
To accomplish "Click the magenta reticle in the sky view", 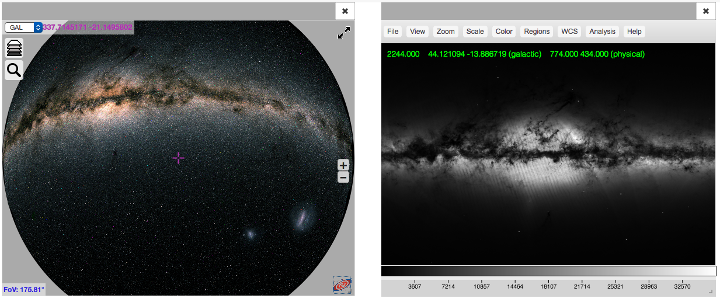I will pos(178,158).
